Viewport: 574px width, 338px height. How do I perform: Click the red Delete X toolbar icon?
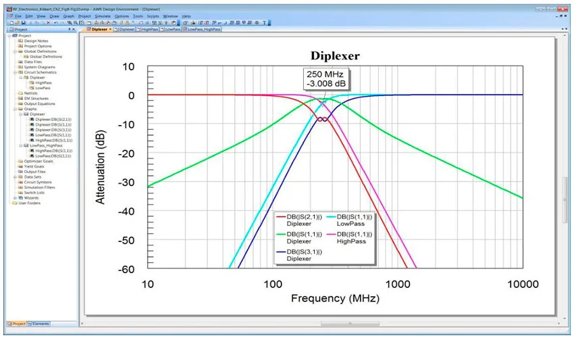[48, 22]
